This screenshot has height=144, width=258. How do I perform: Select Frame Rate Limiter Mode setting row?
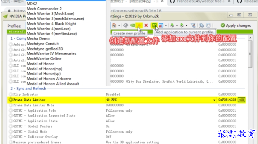click(126, 105)
